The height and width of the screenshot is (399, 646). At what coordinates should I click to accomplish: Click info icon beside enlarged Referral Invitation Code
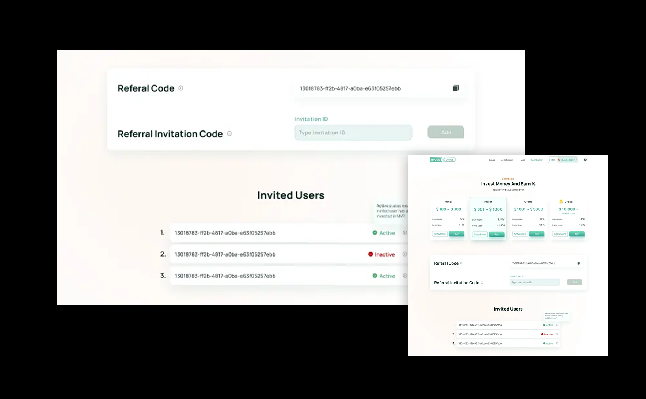click(x=229, y=134)
